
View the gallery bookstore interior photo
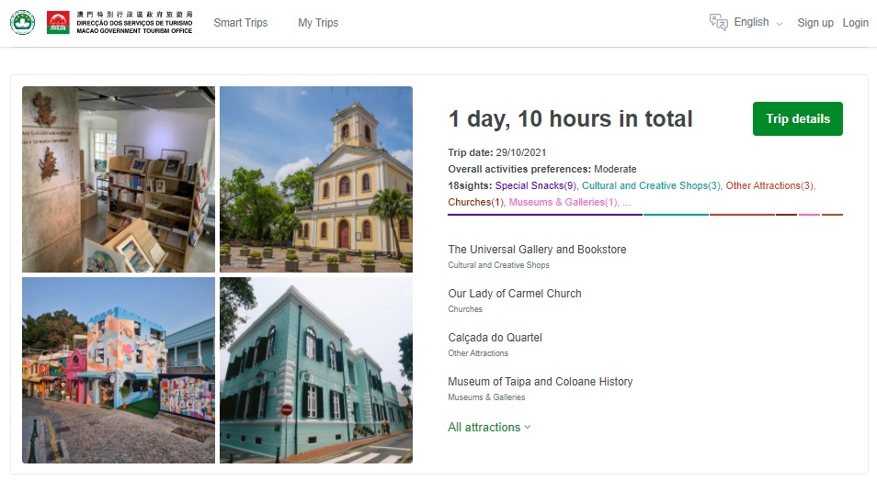[119, 179]
